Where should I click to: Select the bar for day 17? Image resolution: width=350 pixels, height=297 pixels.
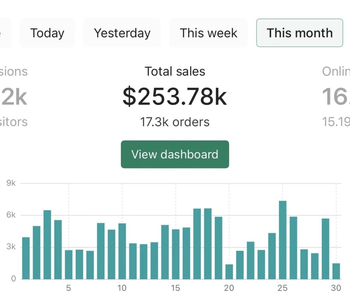197,244
